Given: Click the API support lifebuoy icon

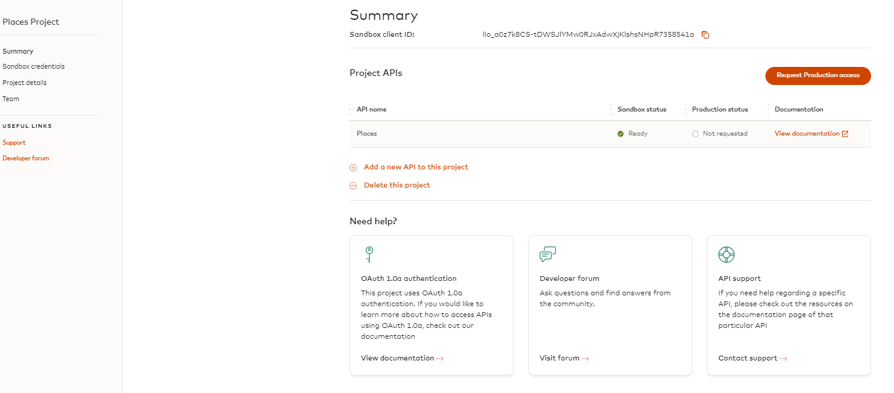Looking at the screenshot, I should pos(726,254).
